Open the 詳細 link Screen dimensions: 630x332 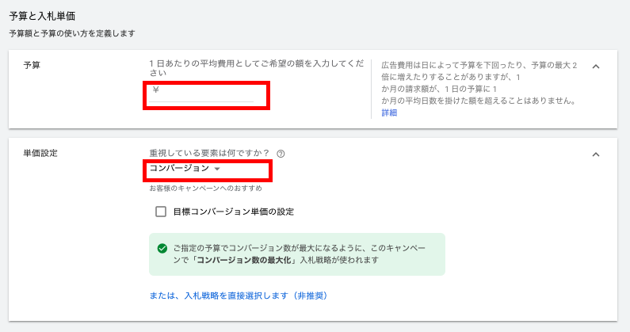click(x=389, y=113)
